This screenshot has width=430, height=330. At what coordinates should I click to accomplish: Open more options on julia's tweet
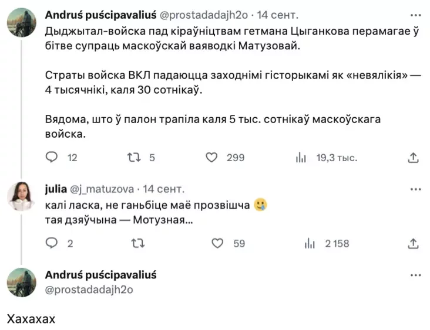tap(415, 190)
